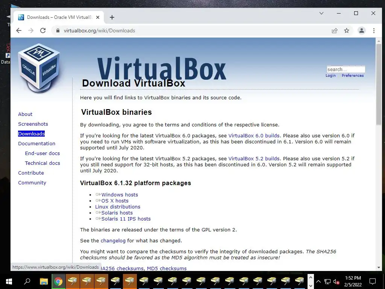Click the network tray icon

pyautogui.click(x=327, y=281)
